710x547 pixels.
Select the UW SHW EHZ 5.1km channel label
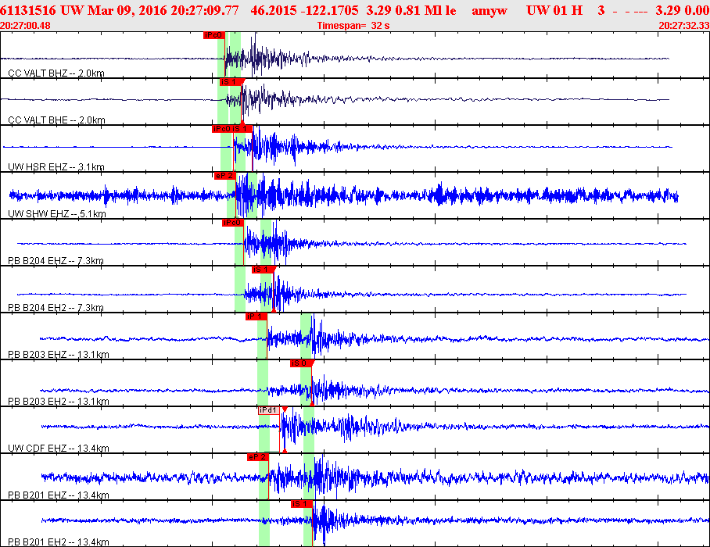56,213
